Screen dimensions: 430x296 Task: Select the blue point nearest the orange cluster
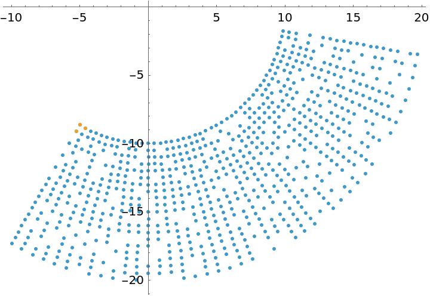pos(91,131)
